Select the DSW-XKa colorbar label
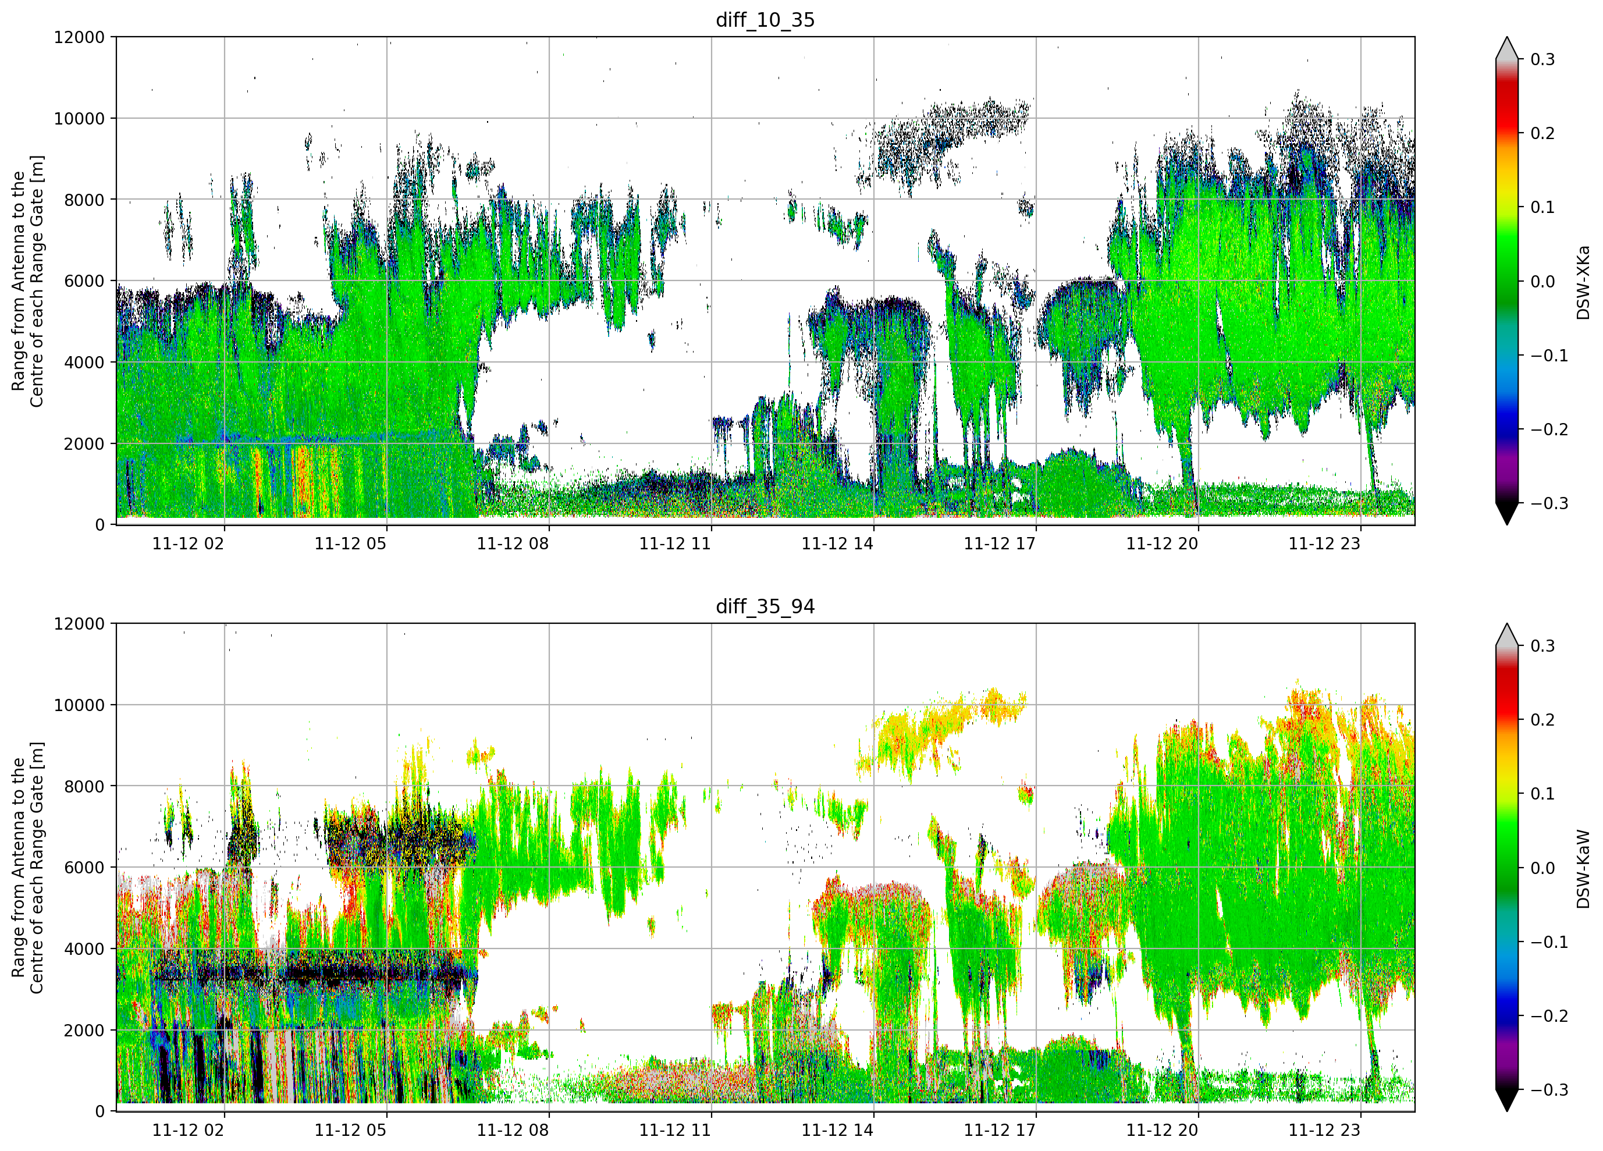Viewport: 1603px width, 1151px height. [x=1583, y=282]
